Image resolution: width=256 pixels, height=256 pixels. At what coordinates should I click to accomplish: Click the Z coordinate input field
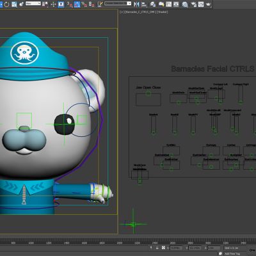tap(214, 248)
